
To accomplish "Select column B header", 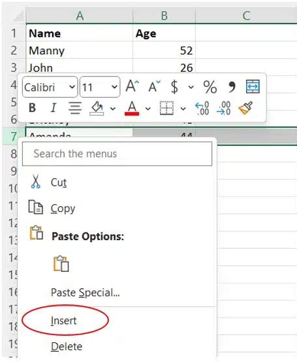I will [x=164, y=16].
